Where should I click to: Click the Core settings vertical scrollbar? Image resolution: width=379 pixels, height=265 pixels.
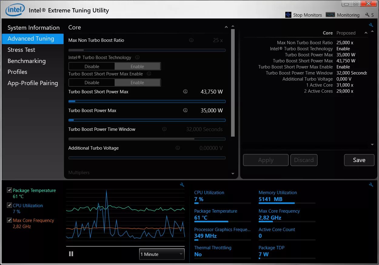pyautogui.click(x=233, y=83)
